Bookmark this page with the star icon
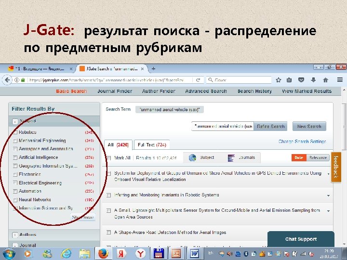The width and height of the screenshot is (347, 260). point(279,80)
